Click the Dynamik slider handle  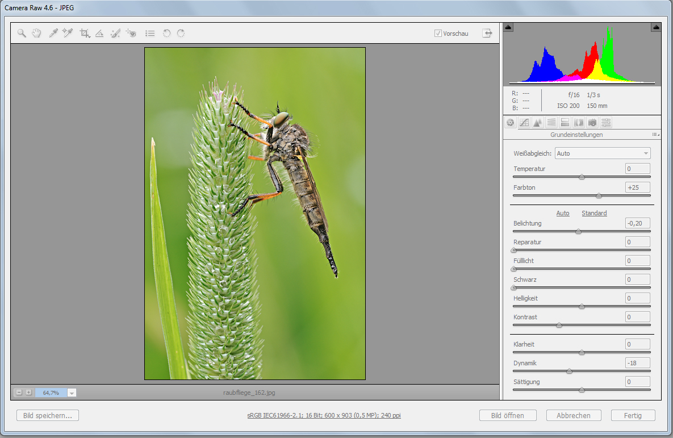coord(569,371)
